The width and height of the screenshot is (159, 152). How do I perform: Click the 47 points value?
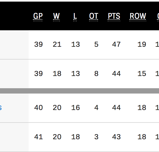point(116,44)
